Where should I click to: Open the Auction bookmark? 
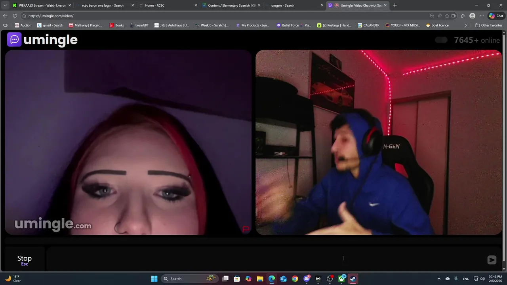[x=23, y=25]
